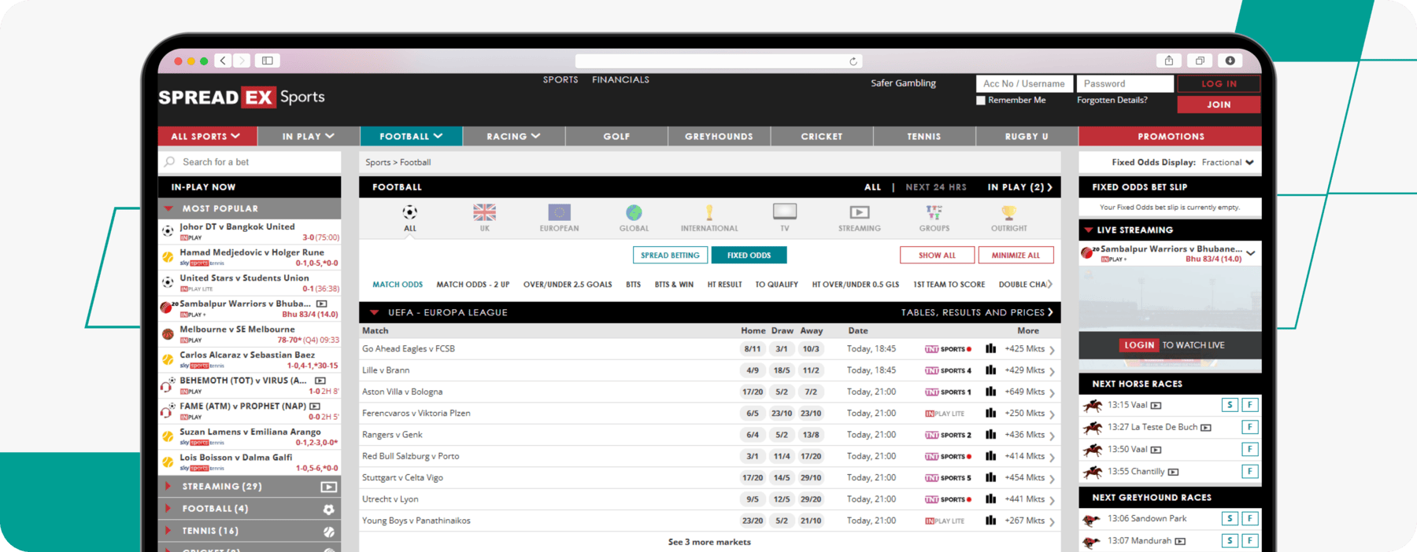The width and height of the screenshot is (1417, 552).
Task: Expand the Streaming (29) section
Action: [249, 487]
